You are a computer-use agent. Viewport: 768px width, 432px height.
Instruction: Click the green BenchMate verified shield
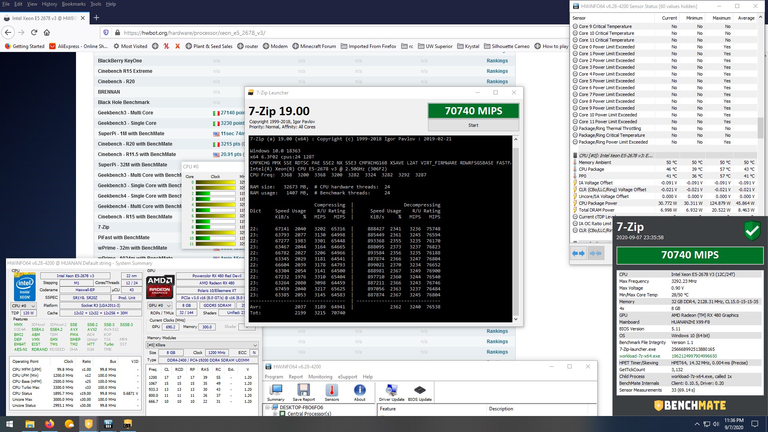(752, 231)
